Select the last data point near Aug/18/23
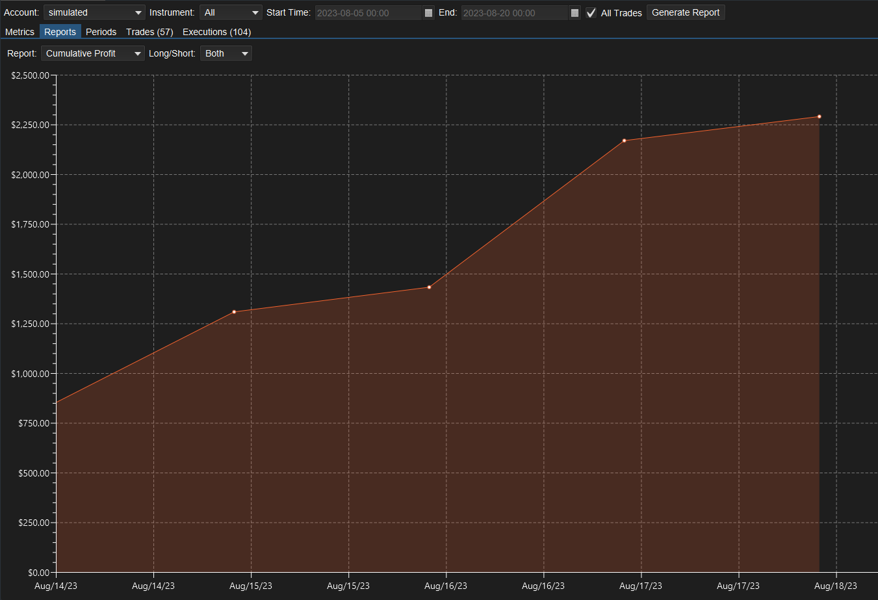This screenshot has width=878, height=600. (x=819, y=116)
